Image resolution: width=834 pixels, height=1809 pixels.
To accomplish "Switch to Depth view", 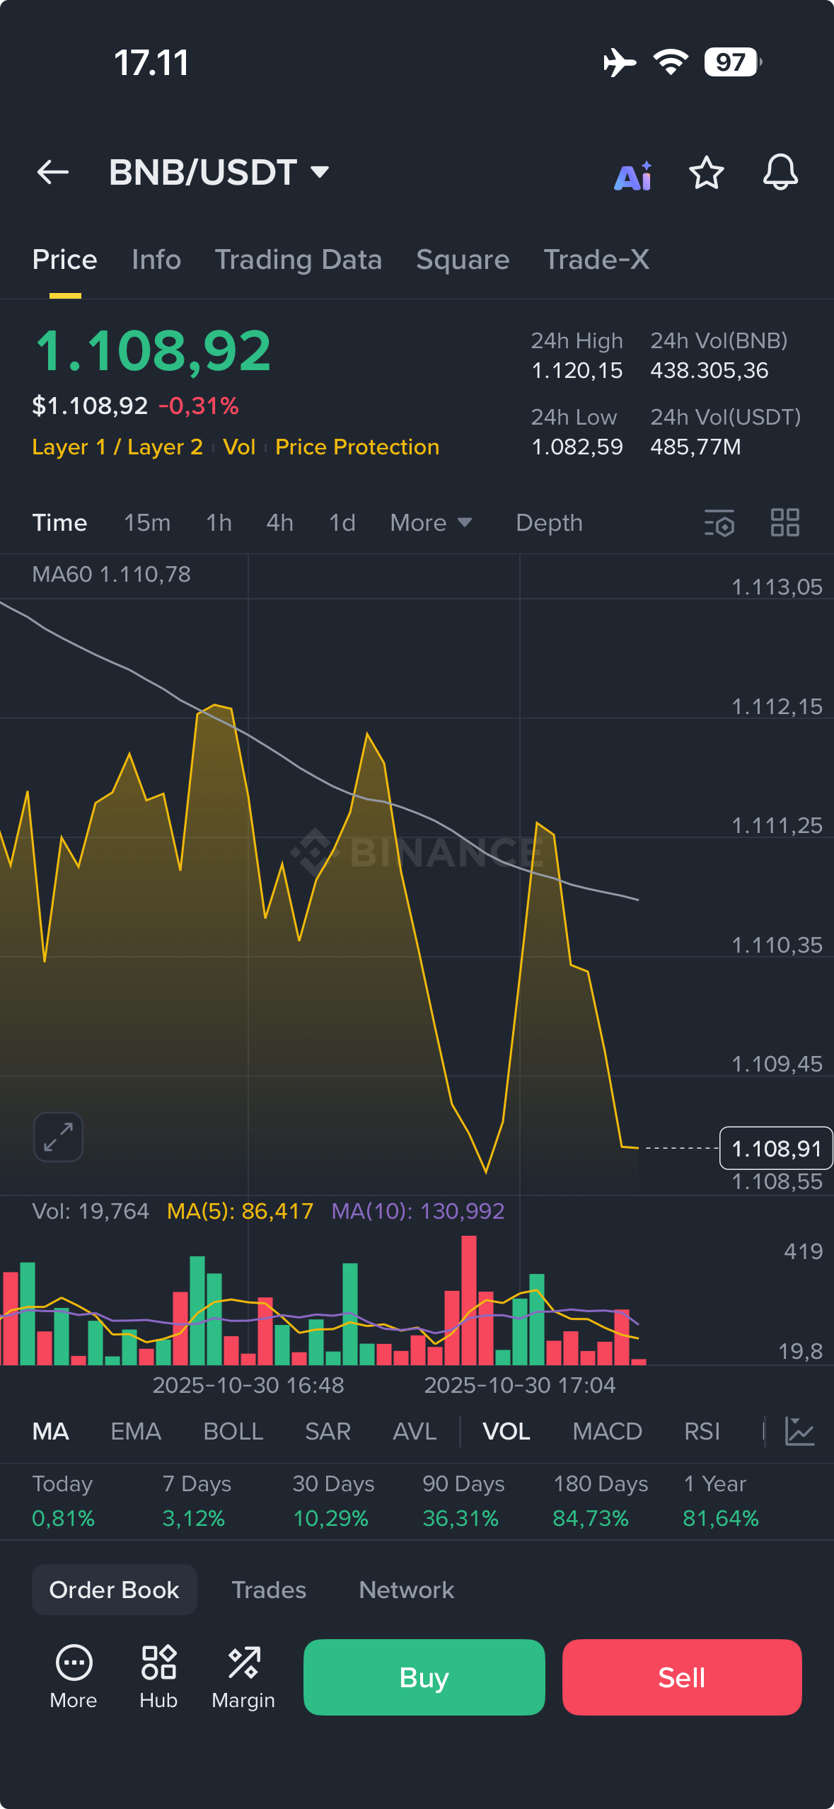I will pyautogui.click(x=549, y=522).
